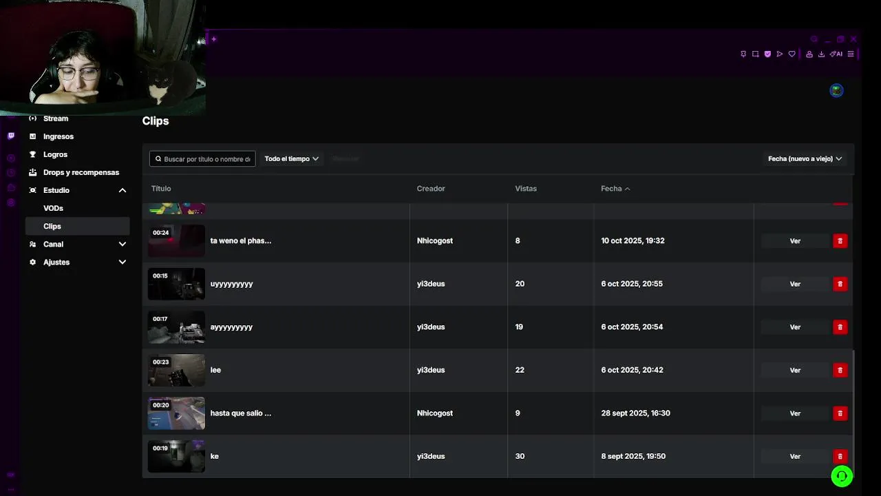Viewport: 881px width, 496px height.
Task: Open the "Todo el tiempo" time filter dropdown
Action: coord(291,158)
